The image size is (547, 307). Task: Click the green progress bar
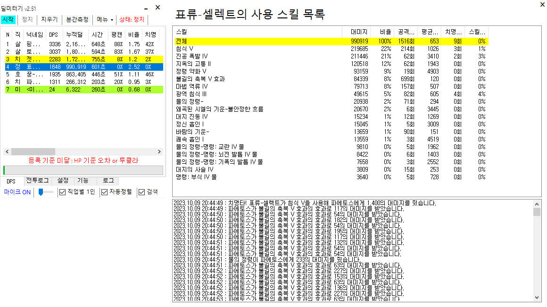[x=83, y=170]
